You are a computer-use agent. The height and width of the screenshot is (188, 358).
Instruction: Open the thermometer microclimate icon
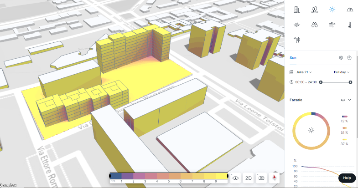[x=350, y=25]
